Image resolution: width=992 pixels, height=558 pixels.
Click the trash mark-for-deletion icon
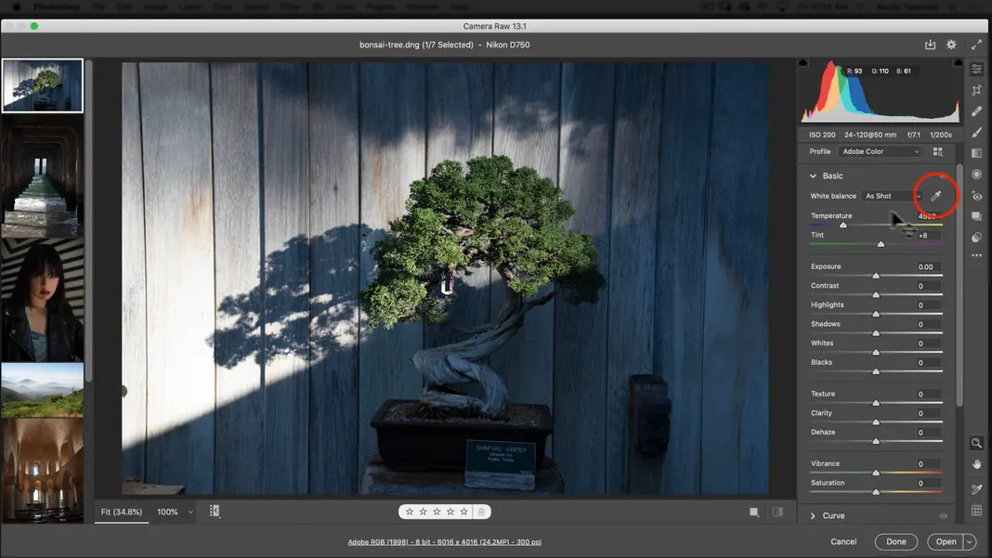pos(481,512)
